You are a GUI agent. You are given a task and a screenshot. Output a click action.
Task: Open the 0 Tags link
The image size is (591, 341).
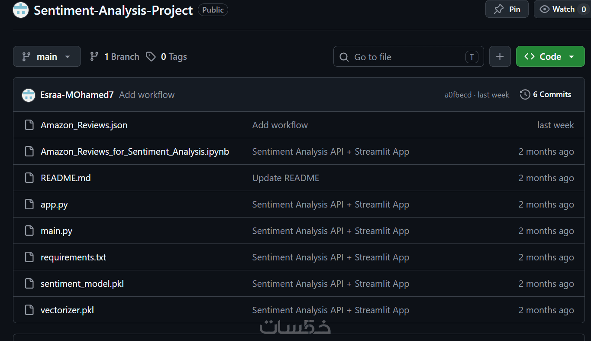pyautogui.click(x=167, y=57)
